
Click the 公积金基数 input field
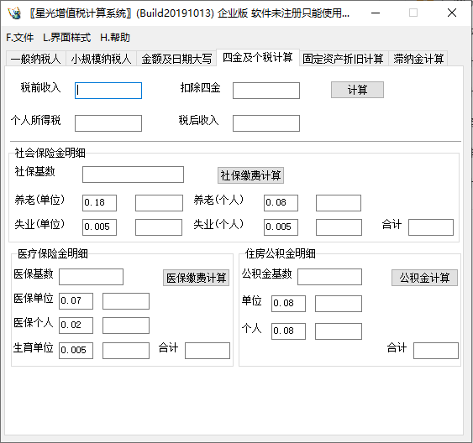coord(329,277)
